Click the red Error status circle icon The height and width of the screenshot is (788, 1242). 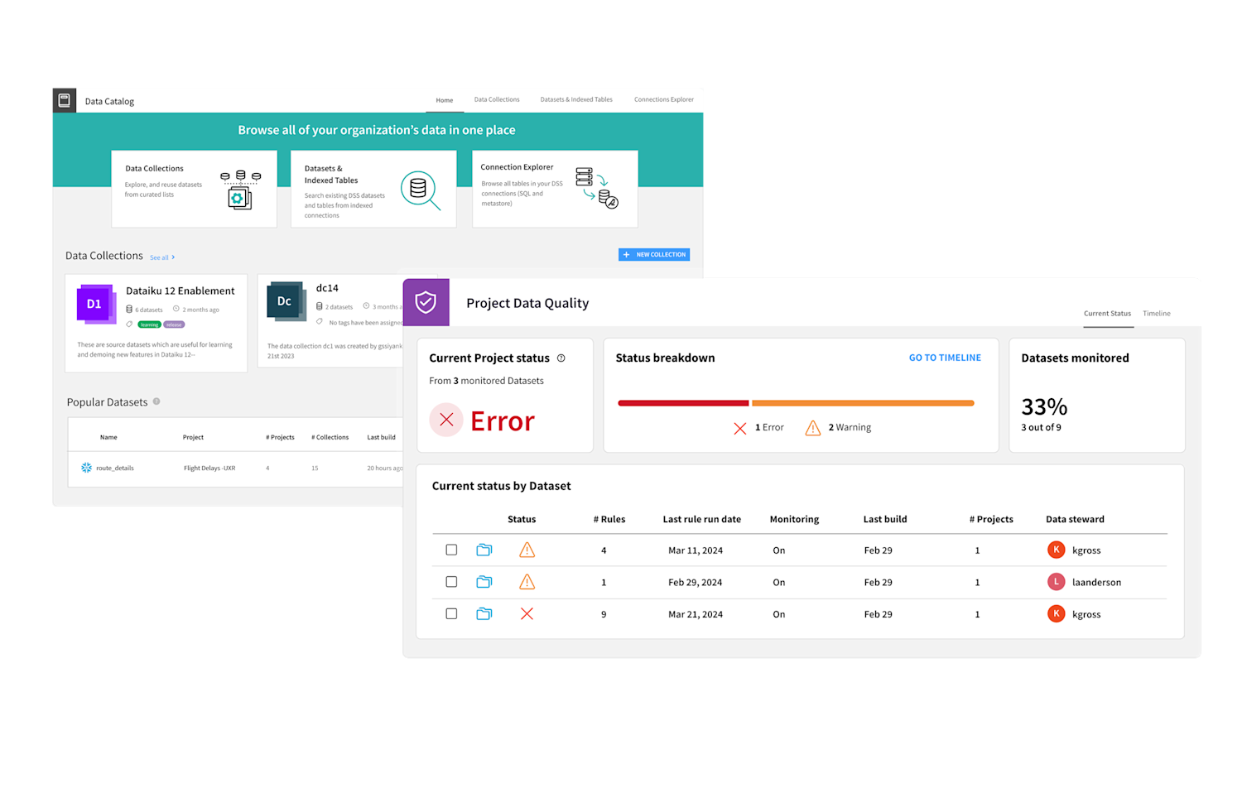[446, 420]
